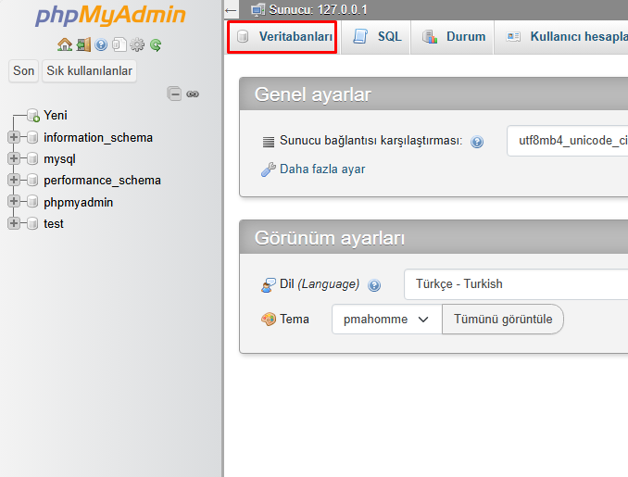Open the pmahomme theme dropdown

tap(386, 320)
